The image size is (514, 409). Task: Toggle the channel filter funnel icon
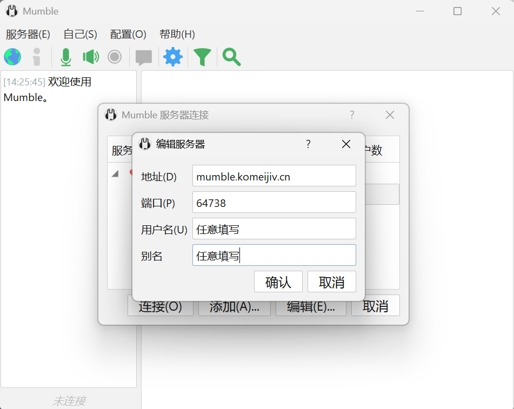[x=202, y=57]
